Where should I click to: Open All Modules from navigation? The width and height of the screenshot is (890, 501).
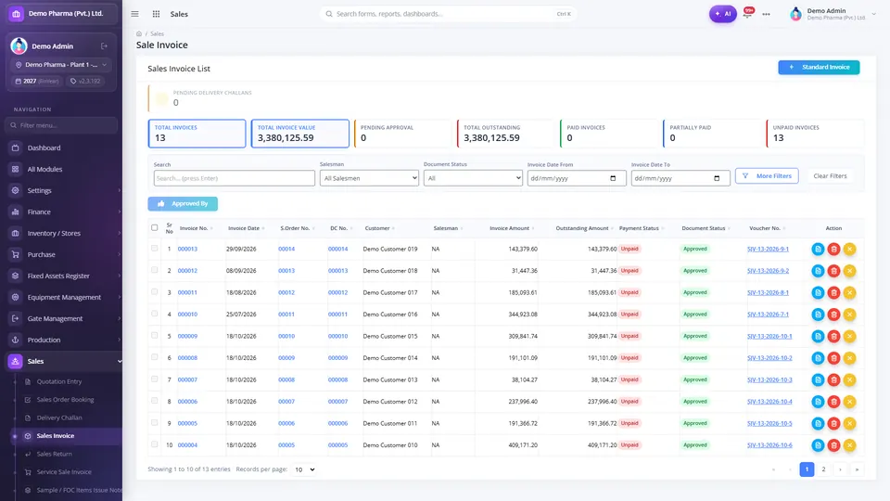click(61, 169)
